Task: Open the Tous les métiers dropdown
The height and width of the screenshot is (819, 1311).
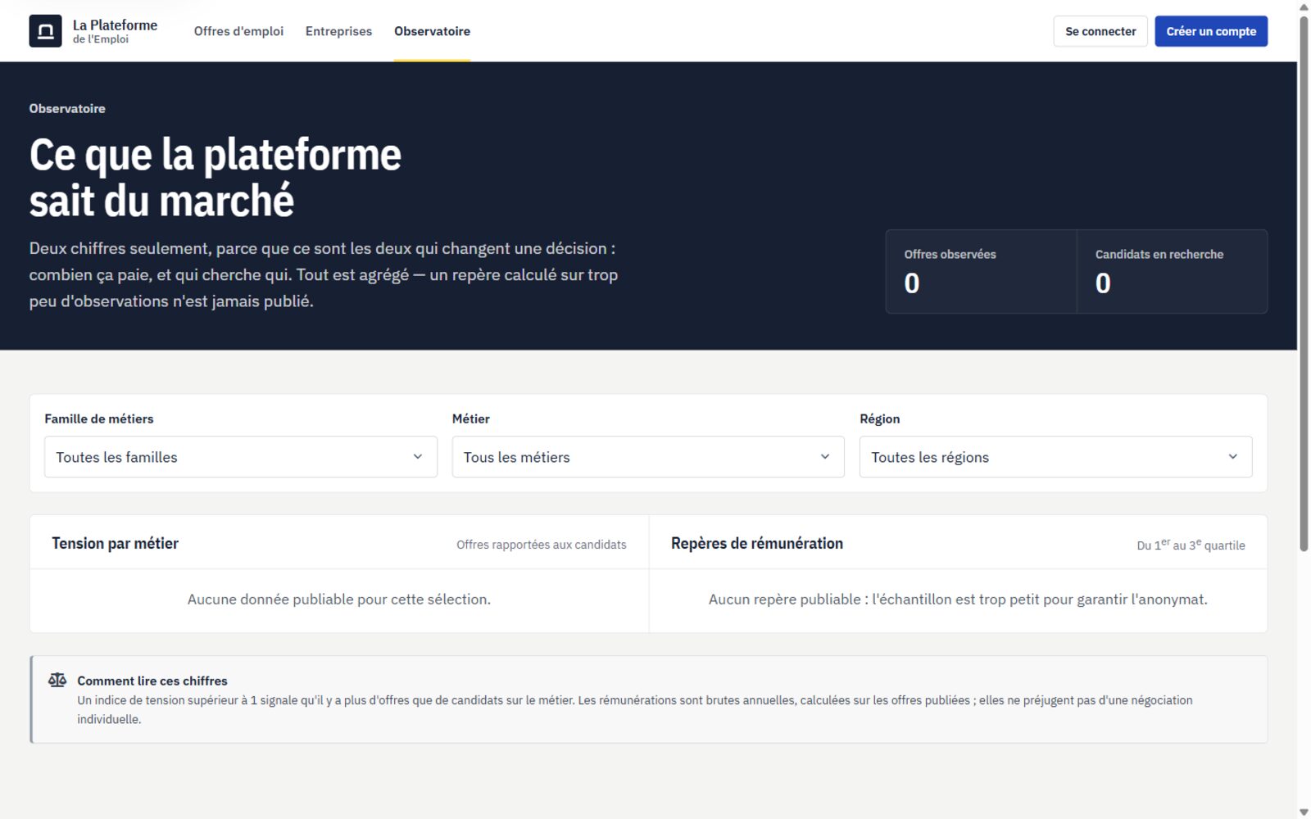Action: tap(648, 457)
